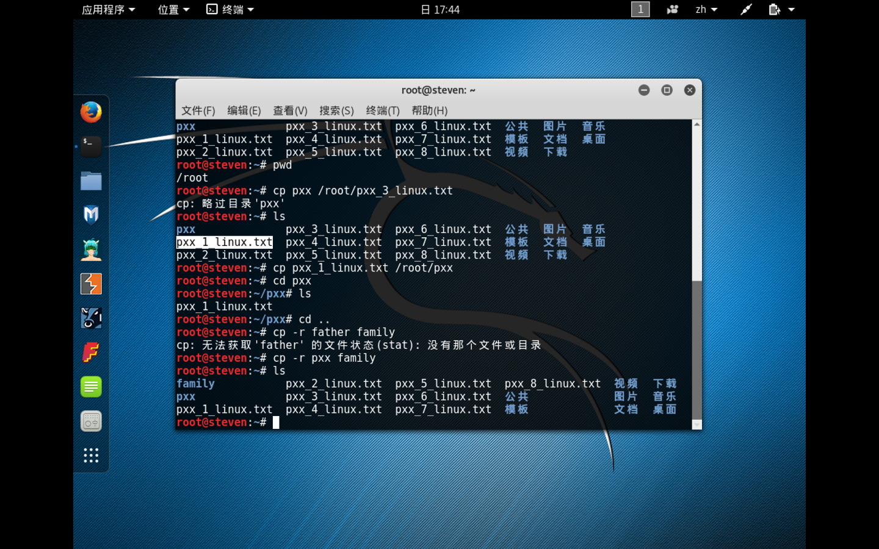879x549 pixels.
Task: Expand the zh input method dropdown
Action: pyautogui.click(x=706, y=9)
